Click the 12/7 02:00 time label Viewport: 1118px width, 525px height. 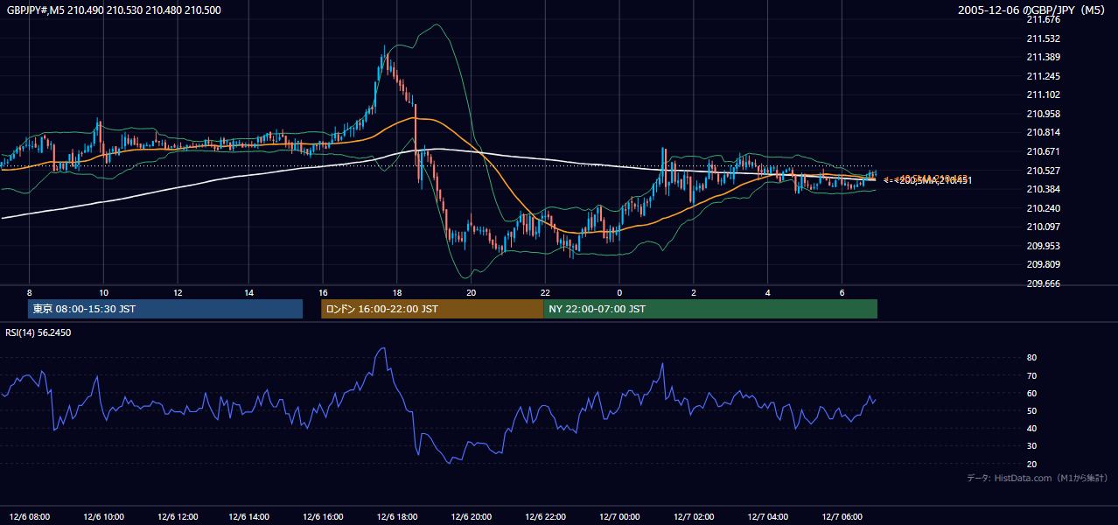(694, 516)
